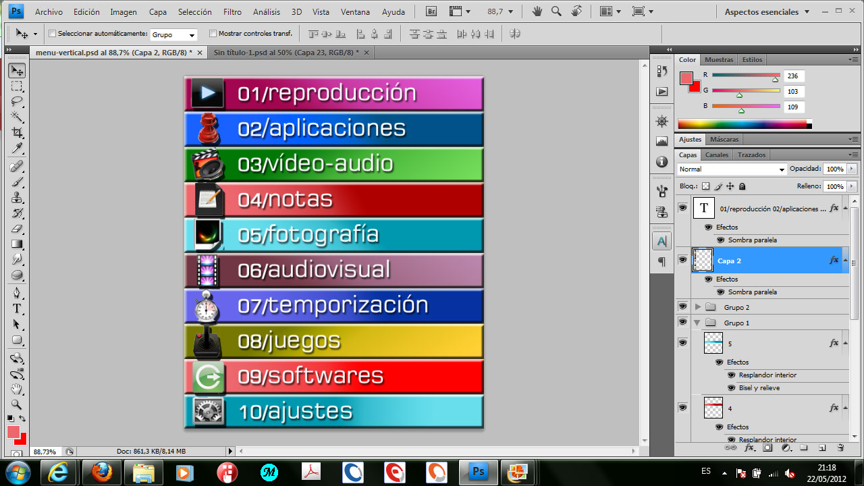Select the Horizontal Type tool
The height and width of the screenshot is (486, 864).
17,309
